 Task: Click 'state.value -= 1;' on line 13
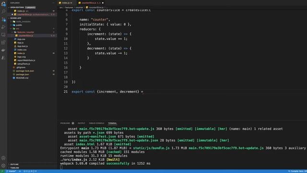[x=111, y=53]
